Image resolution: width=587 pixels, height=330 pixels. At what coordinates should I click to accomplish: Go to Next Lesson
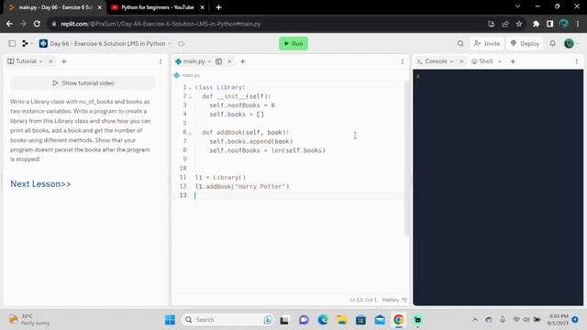pyautogui.click(x=40, y=183)
